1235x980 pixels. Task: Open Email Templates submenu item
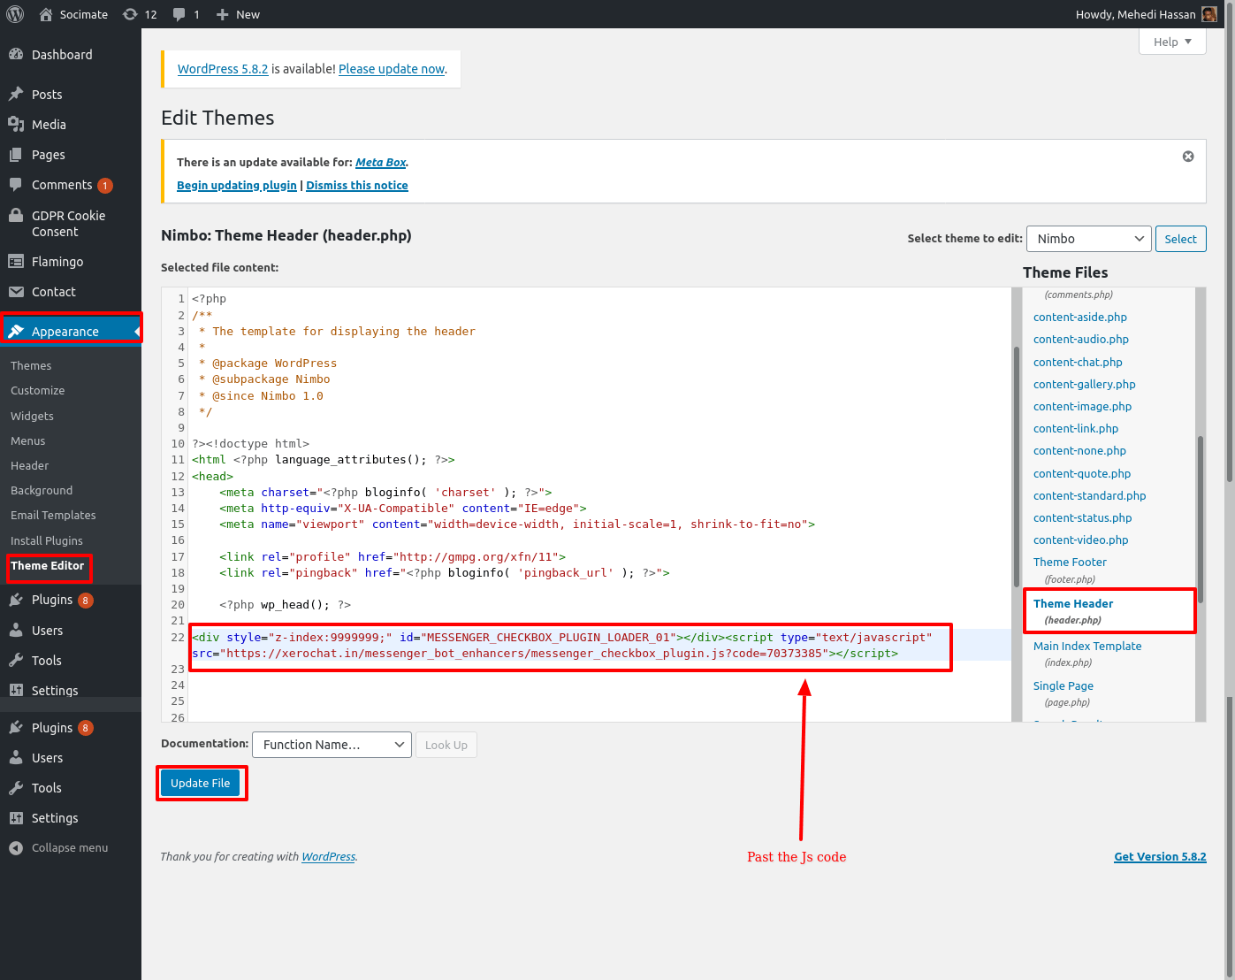(53, 515)
